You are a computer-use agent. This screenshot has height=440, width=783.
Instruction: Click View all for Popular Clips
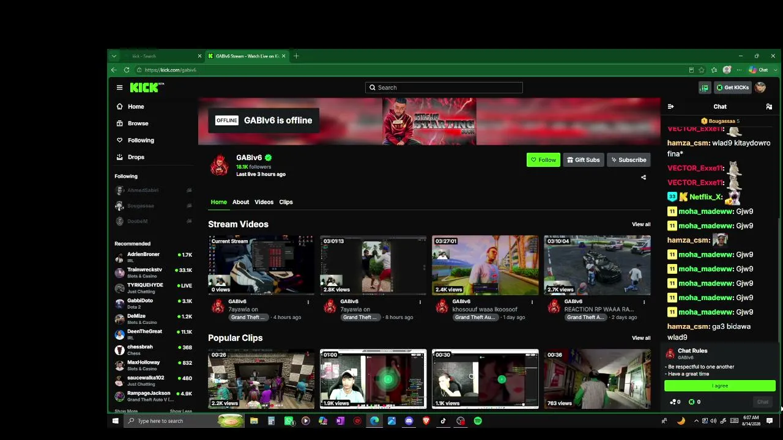641,338
